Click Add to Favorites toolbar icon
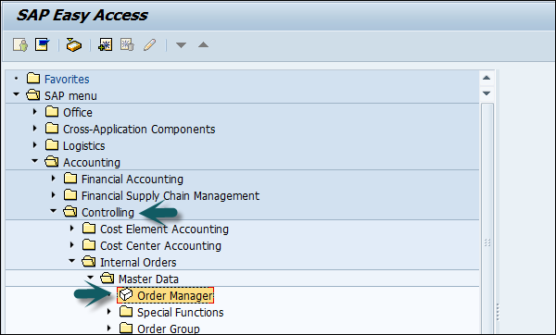 [x=106, y=45]
